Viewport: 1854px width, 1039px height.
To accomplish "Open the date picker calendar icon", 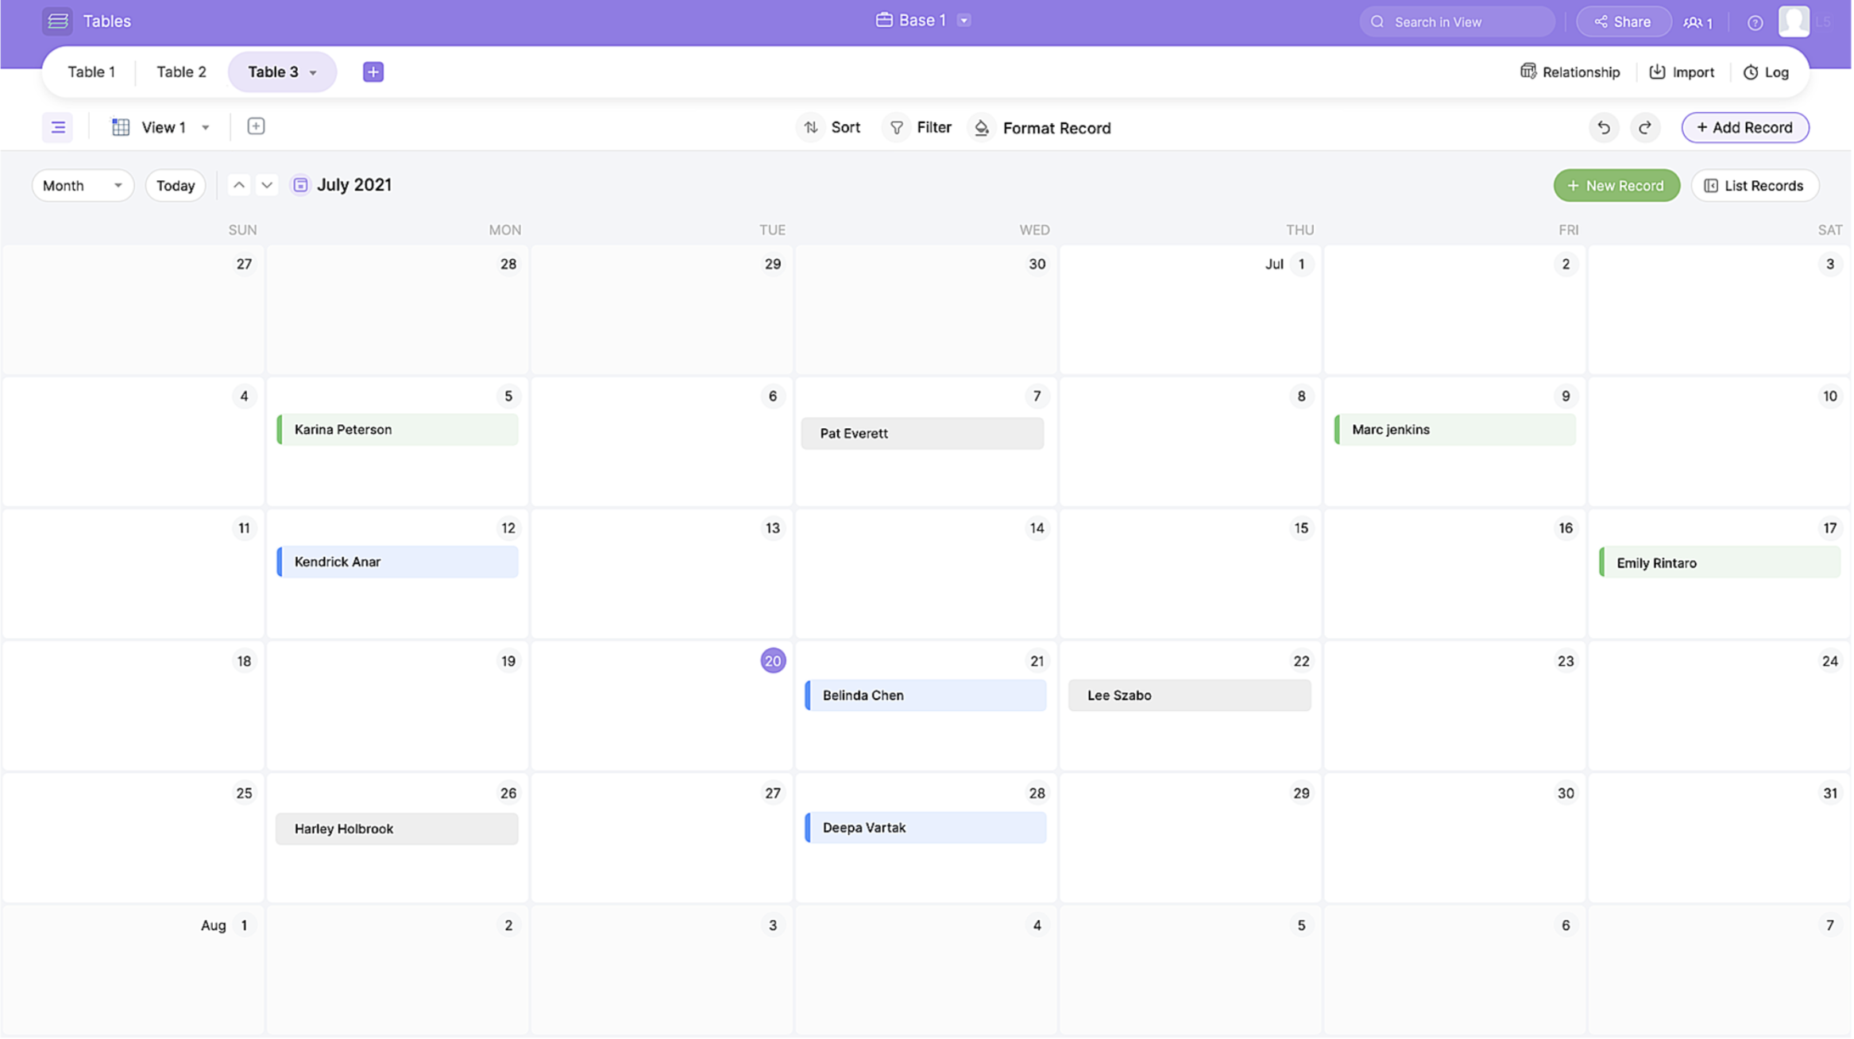I will (300, 185).
